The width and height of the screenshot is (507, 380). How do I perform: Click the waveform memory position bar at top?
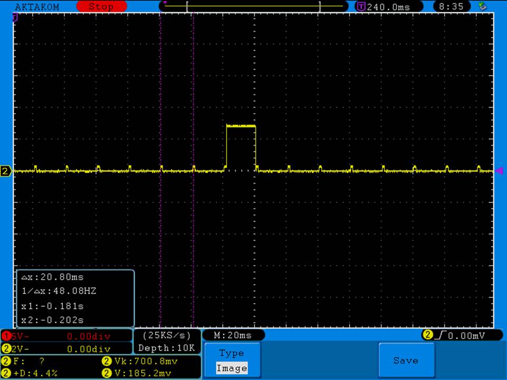pyautogui.click(x=253, y=6)
